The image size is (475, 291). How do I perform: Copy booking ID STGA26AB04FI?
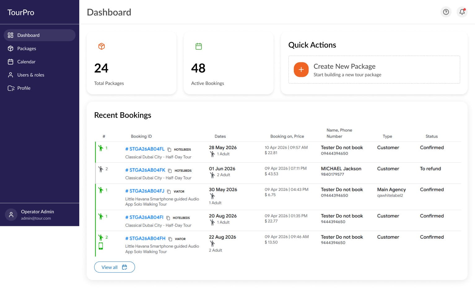tap(168, 218)
